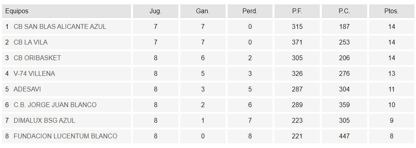Click the 447 points-against value
Image resolution: width=416 pixels, height=148 pixels.
click(x=344, y=136)
